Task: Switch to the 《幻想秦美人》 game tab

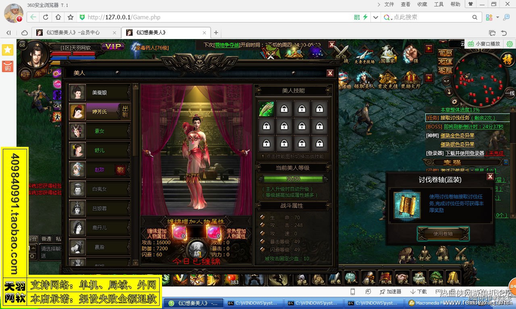Action: click(x=166, y=33)
